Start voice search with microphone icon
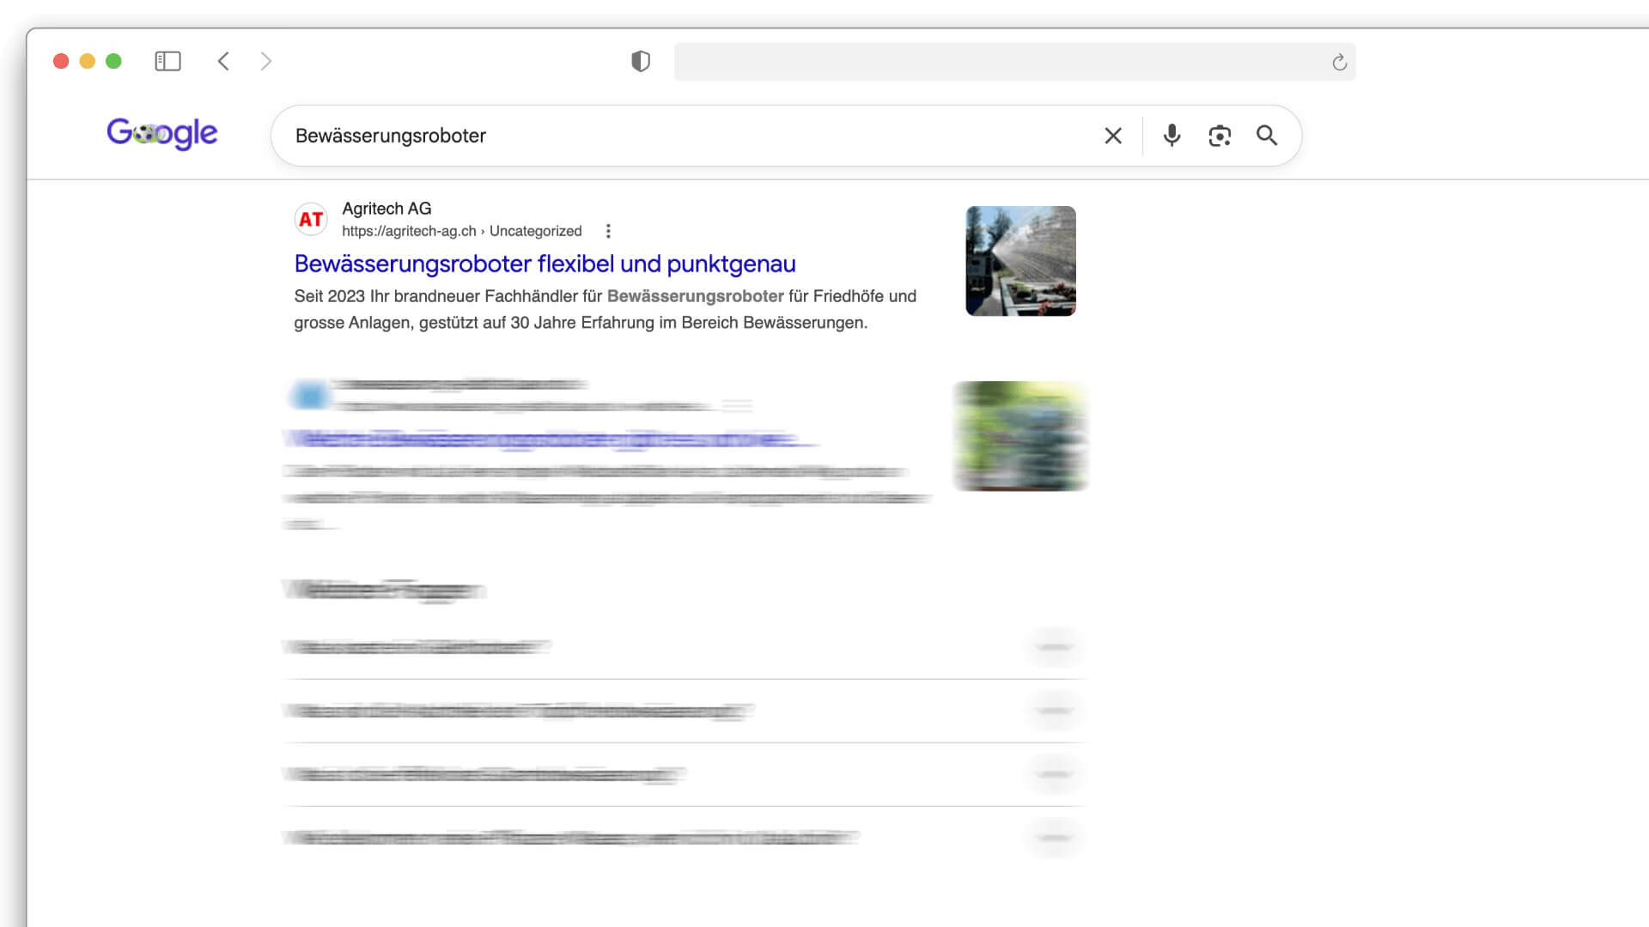The width and height of the screenshot is (1649, 927). click(x=1171, y=136)
